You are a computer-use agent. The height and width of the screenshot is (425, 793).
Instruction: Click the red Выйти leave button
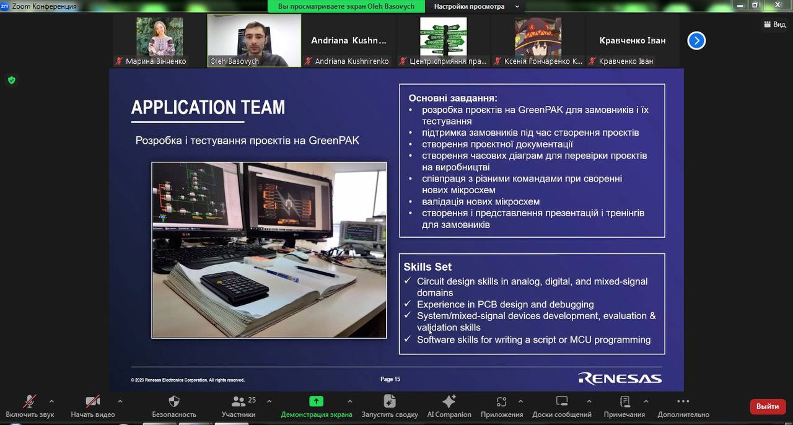(x=767, y=406)
